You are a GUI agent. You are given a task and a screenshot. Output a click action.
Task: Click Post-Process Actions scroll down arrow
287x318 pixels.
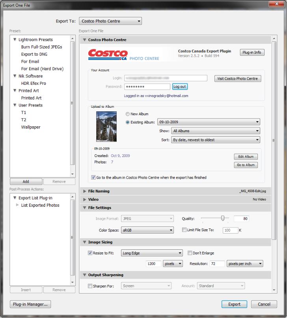click(73, 282)
